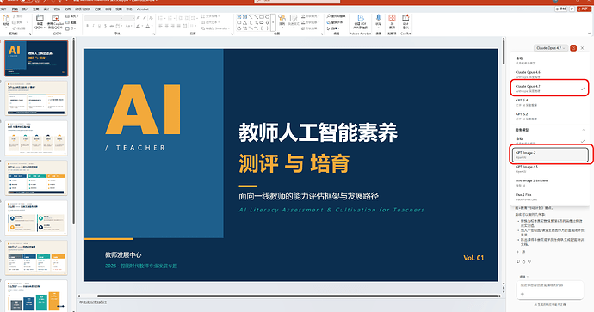Toggle text Shadow formatting
594x312 pixels.
point(106,26)
